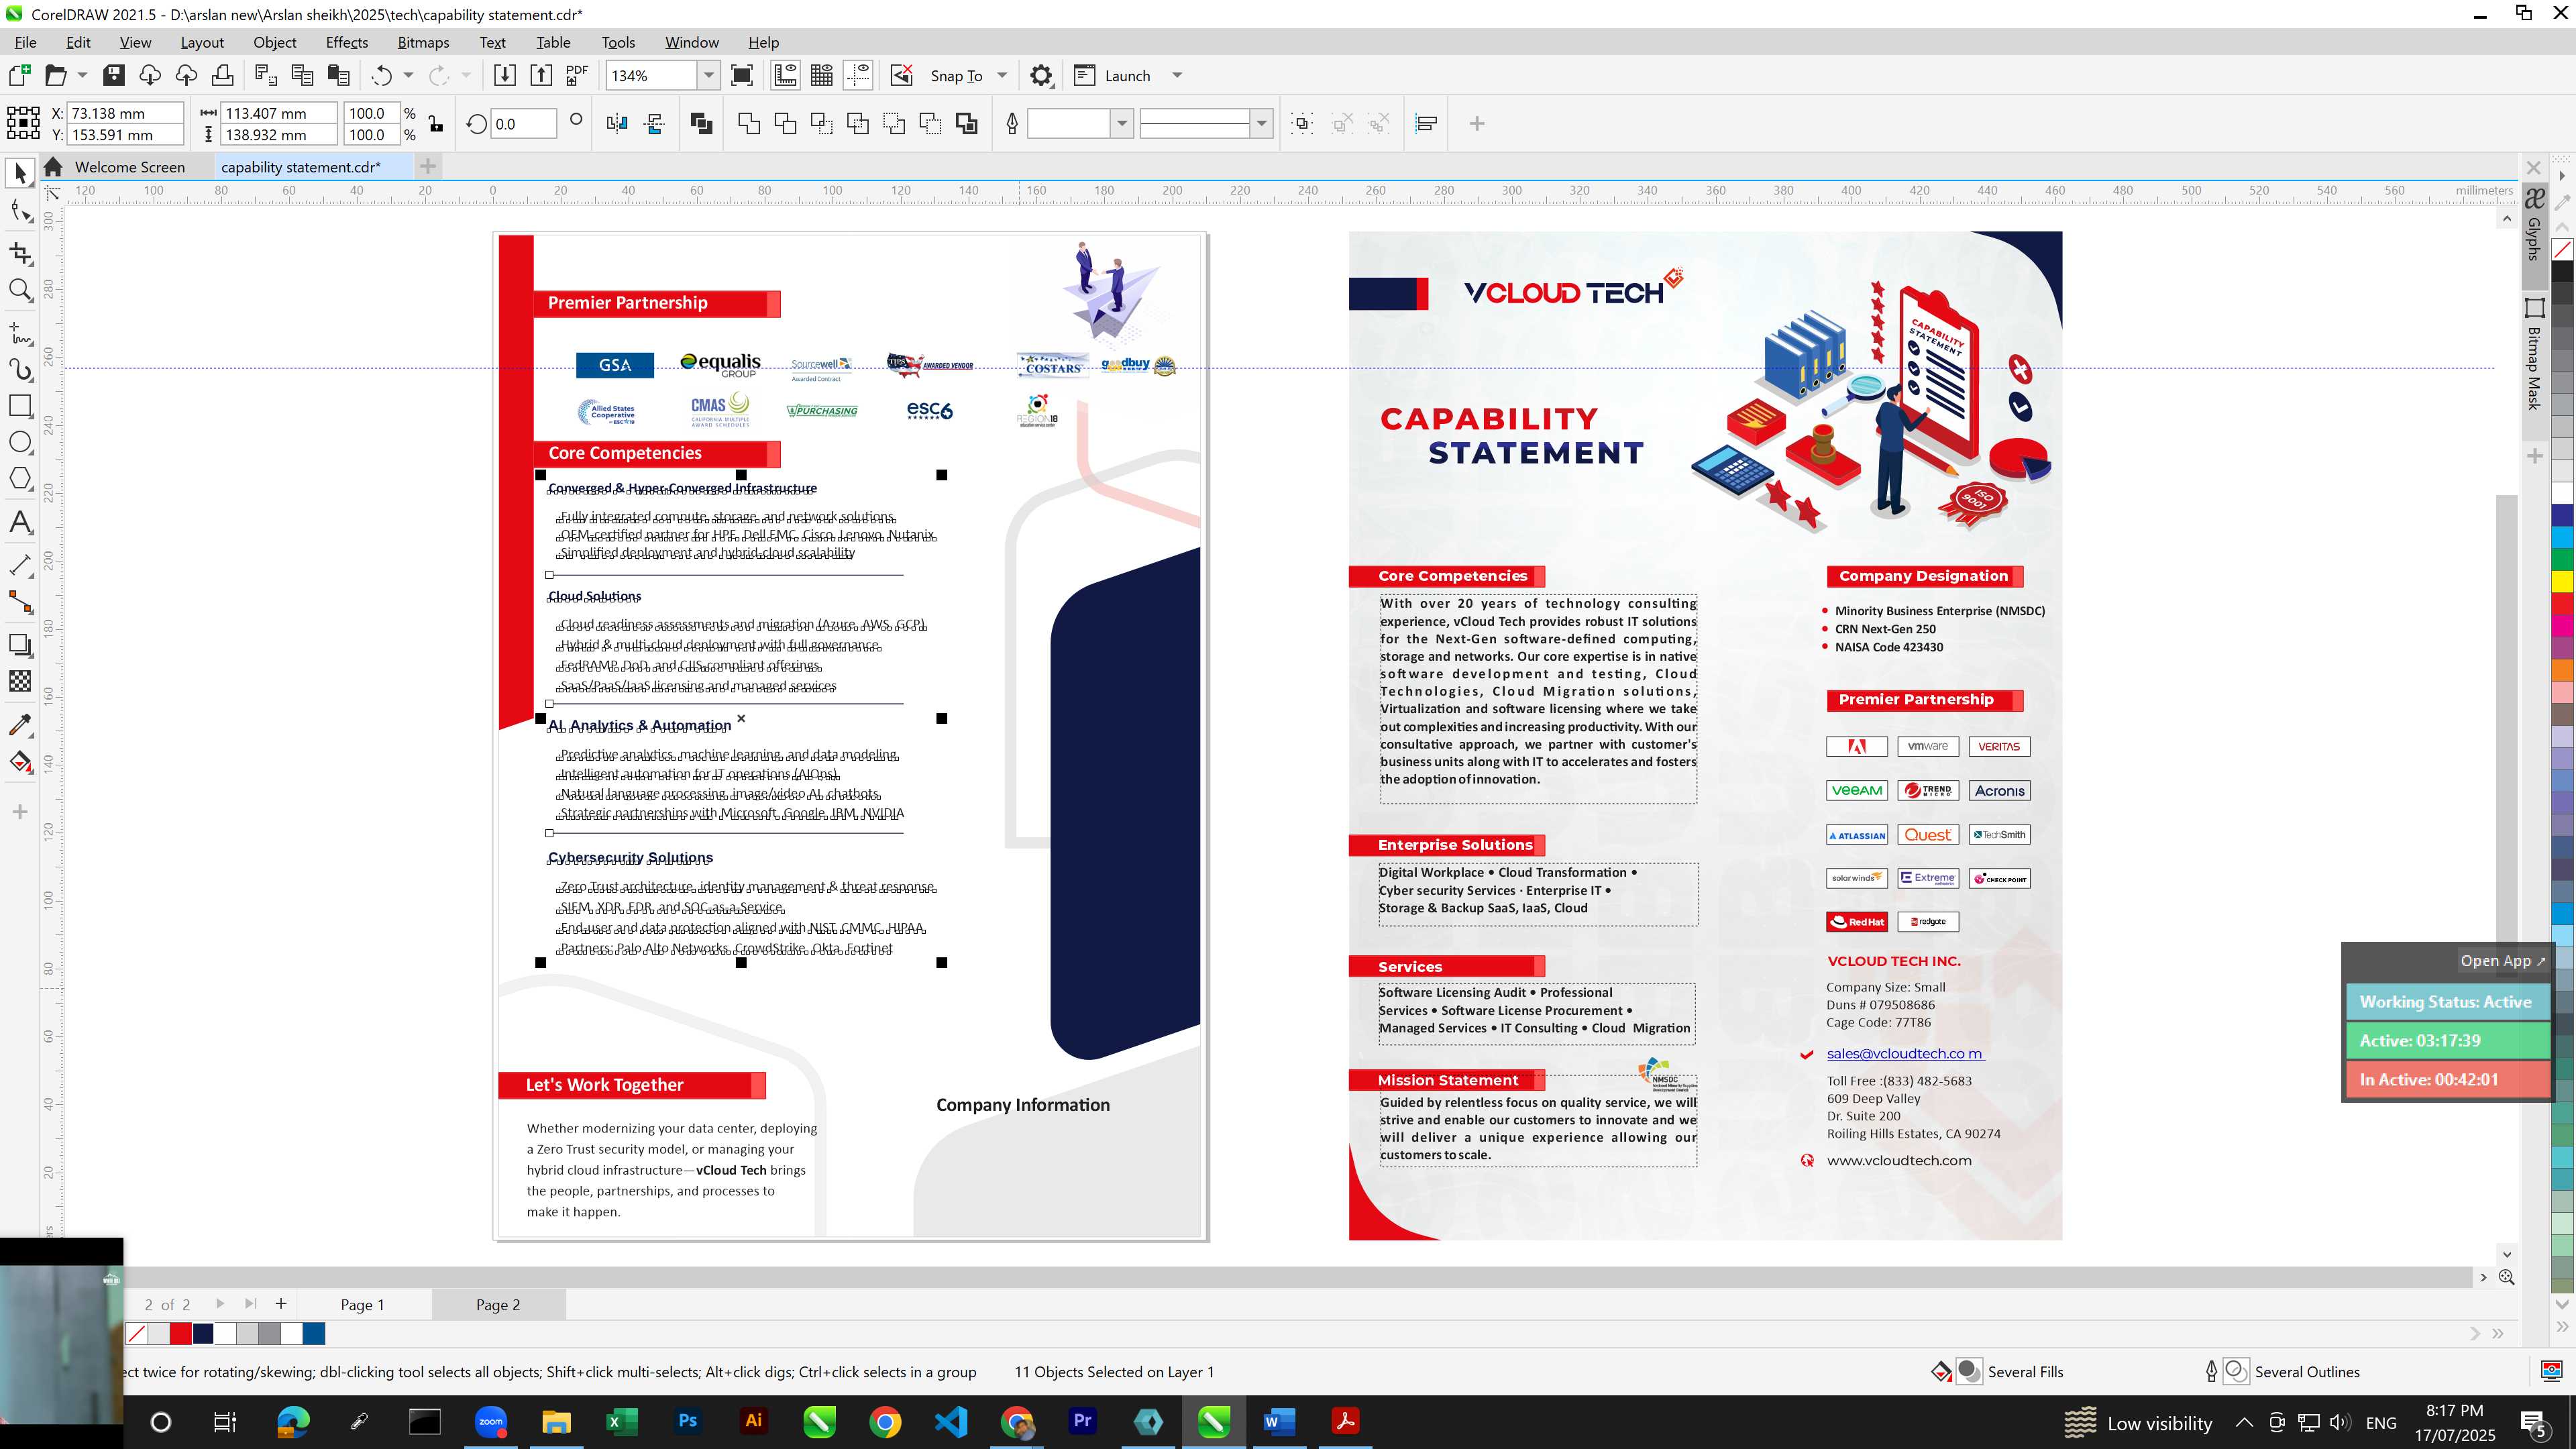The width and height of the screenshot is (2576, 1449).
Task: Open the Object menu
Action: (x=274, y=42)
